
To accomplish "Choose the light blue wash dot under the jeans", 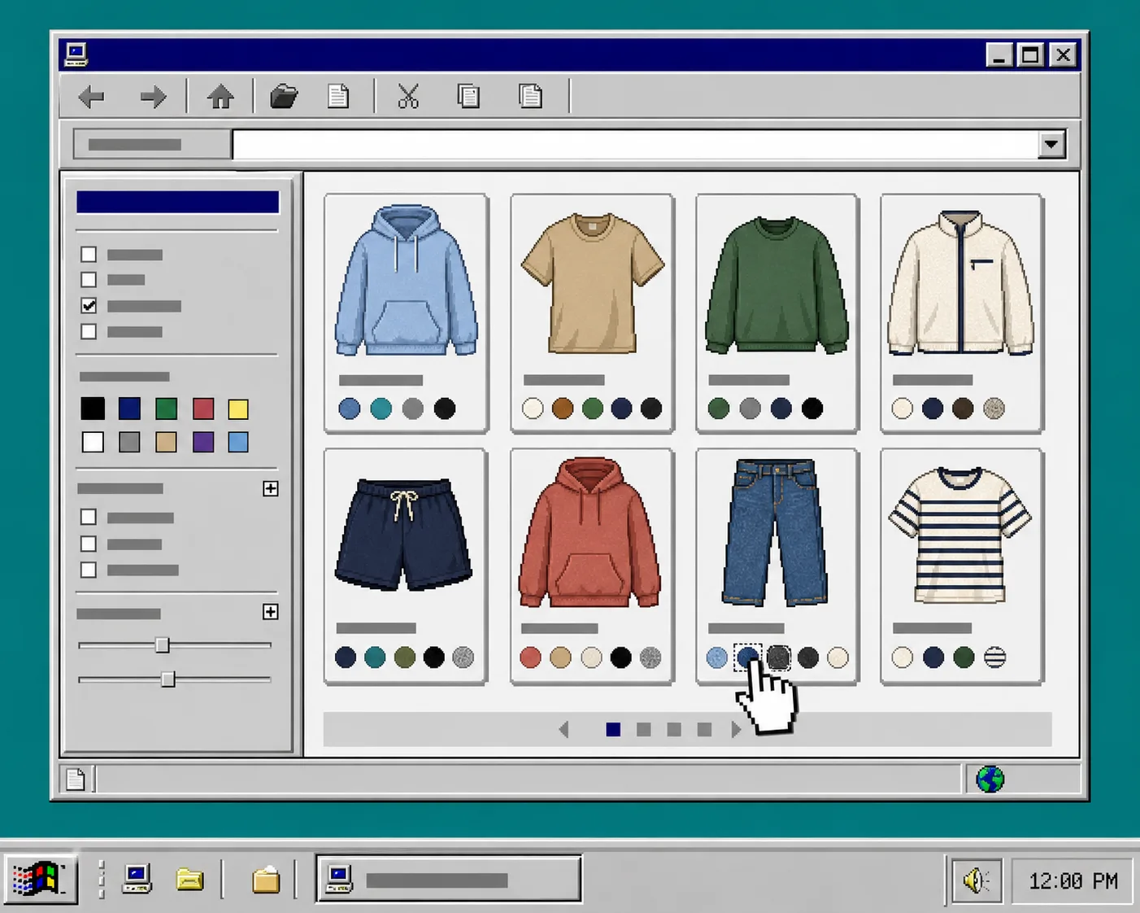I will pos(716,657).
